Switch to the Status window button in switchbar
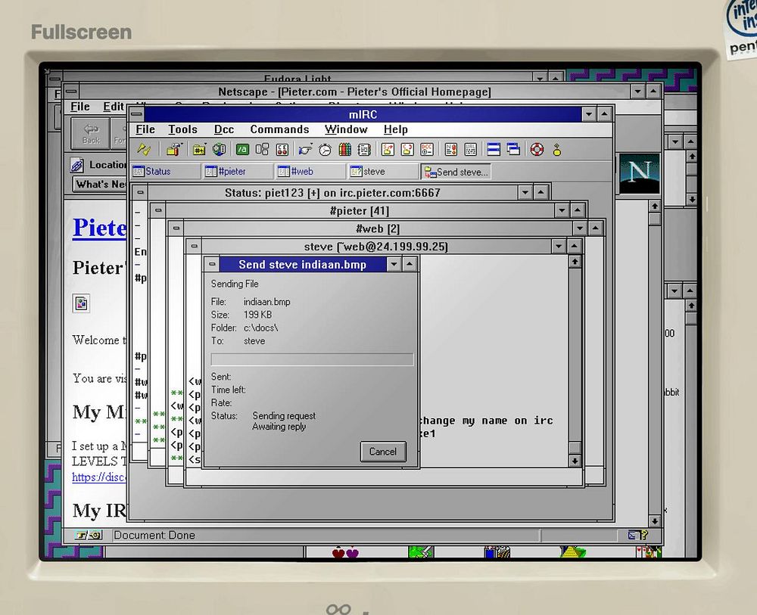This screenshot has height=615, width=757. [x=166, y=171]
